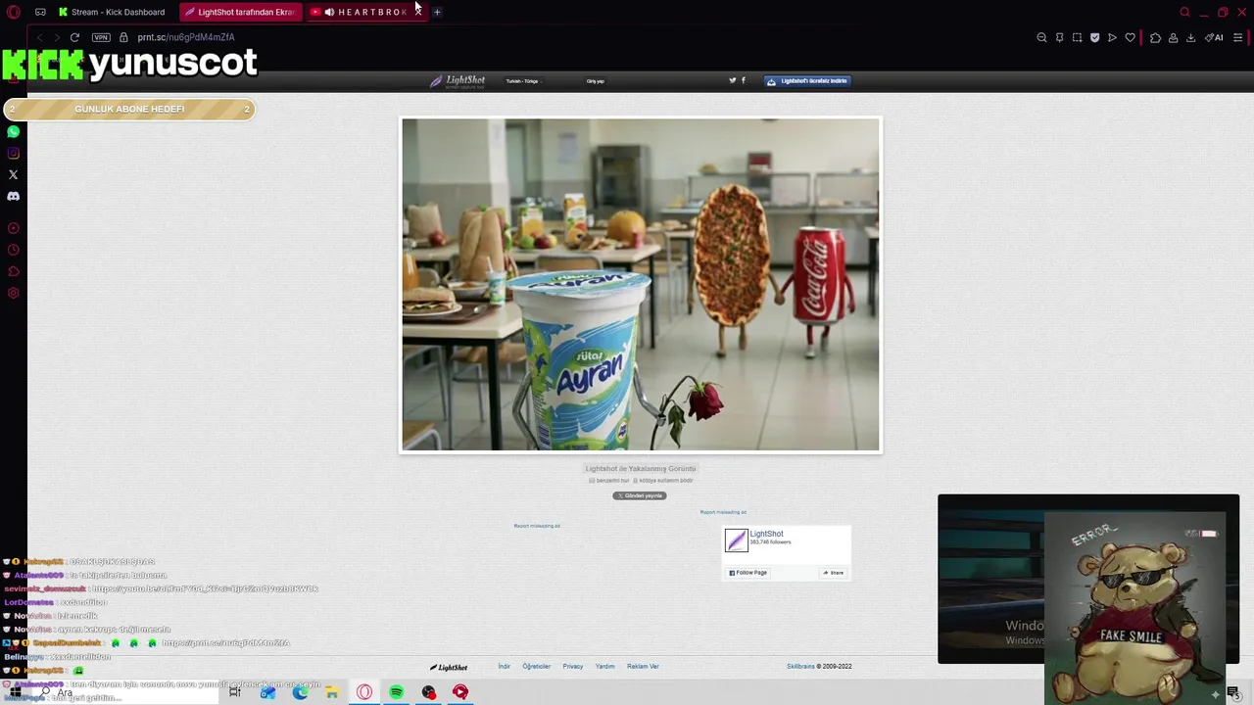This screenshot has width=1254, height=705.
Task: Click the site padlock security icon
Action: pos(123,37)
